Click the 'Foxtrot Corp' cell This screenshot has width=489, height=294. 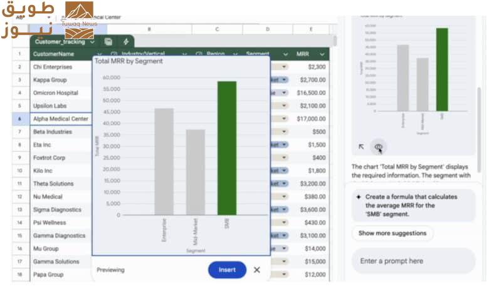click(61, 158)
